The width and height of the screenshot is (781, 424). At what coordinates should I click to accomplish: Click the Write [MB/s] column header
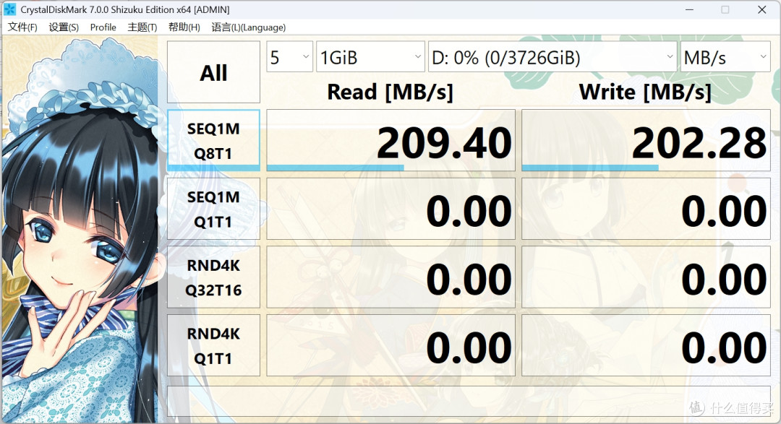tap(645, 92)
